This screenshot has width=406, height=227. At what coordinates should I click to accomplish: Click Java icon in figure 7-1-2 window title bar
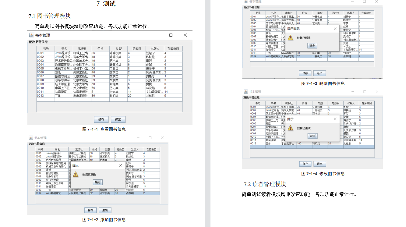pyautogui.click(x=31, y=138)
